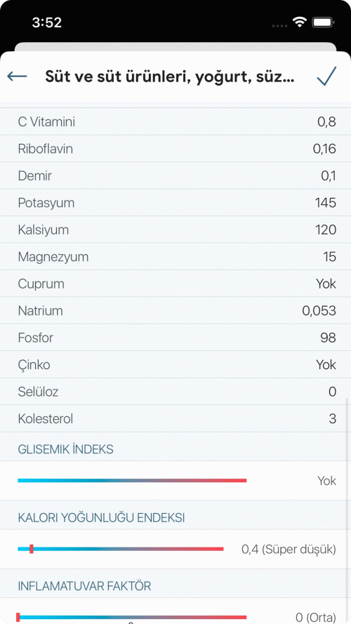Tap the back arrow icon
The width and height of the screenshot is (351, 624).
pyautogui.click(x=17, y=76)
